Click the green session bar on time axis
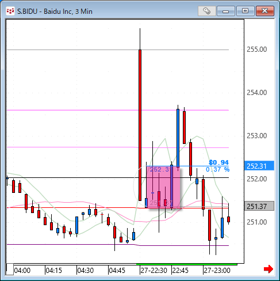 tap(187, 264)
